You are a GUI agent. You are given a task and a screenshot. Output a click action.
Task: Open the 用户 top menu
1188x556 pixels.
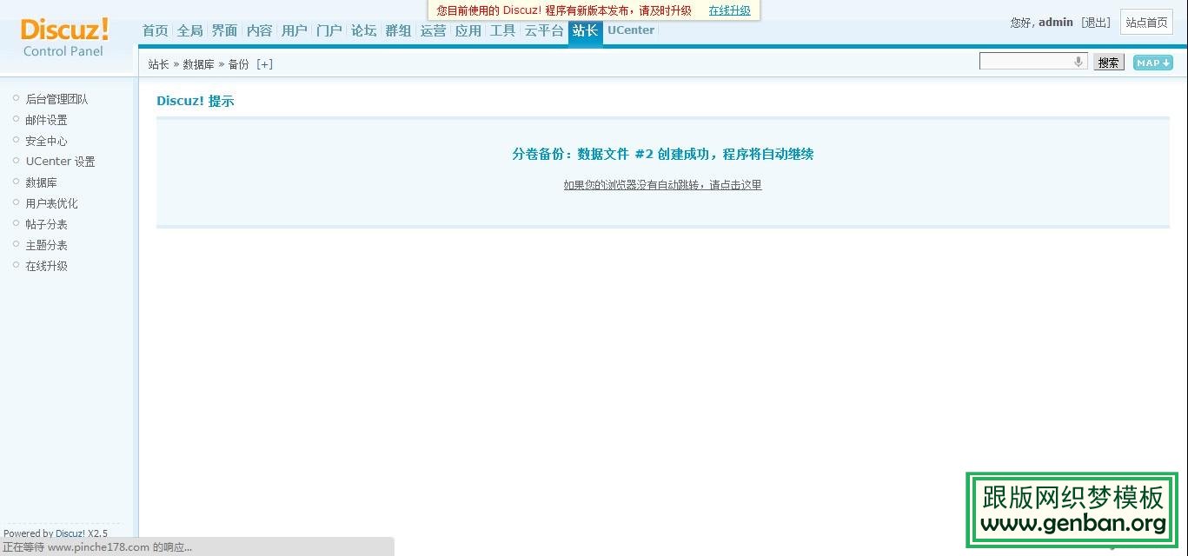(x=294, y=30)
